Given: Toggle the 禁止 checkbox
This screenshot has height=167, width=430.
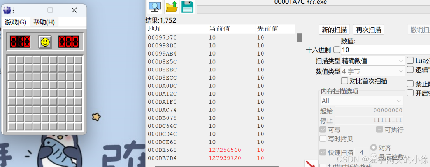Looking at the screenshot, I should coord(410,83).
